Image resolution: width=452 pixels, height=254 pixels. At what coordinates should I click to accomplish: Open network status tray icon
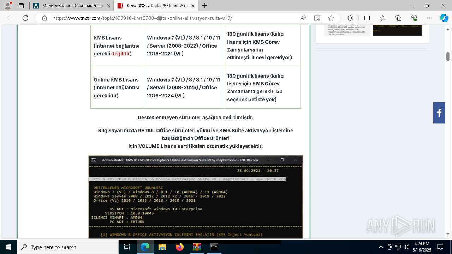pyautogui.click(x=398, y=247)
